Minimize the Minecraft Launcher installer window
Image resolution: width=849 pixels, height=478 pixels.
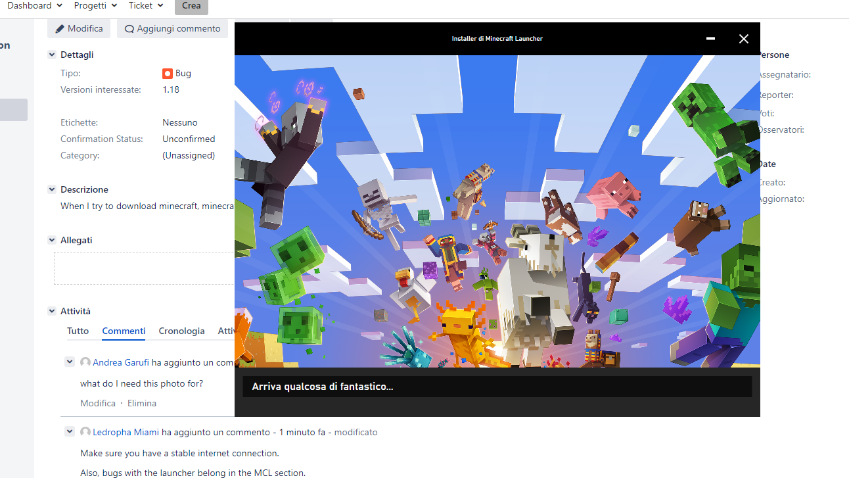710,39
